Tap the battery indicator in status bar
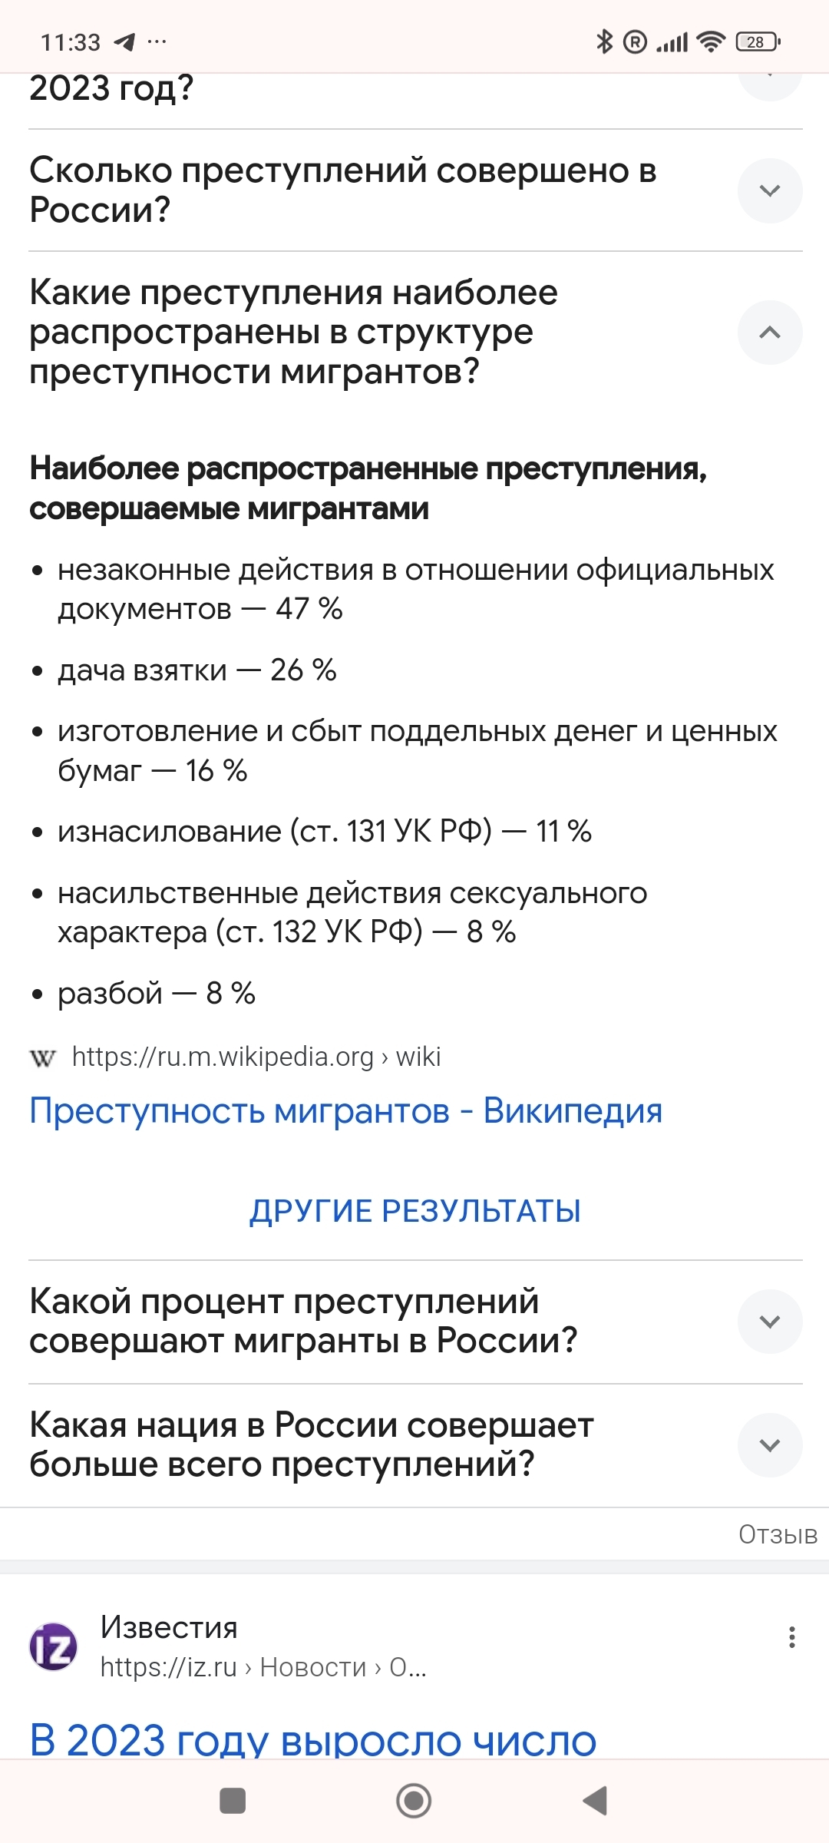This screenshot has height=1843, width=829. pyautogui.click(x=757, y=42)
